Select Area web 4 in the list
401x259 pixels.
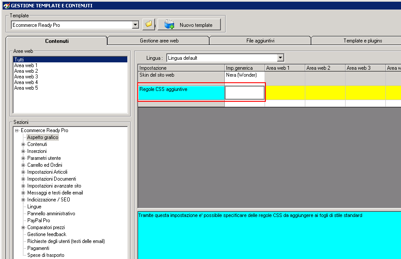click(26, 82)
